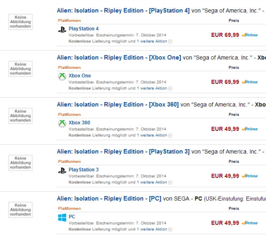This screenshot has height=237, width=266.
Task: Click the Prime badge on the PlayStation 4 price
Action: [x=250, y=35]
